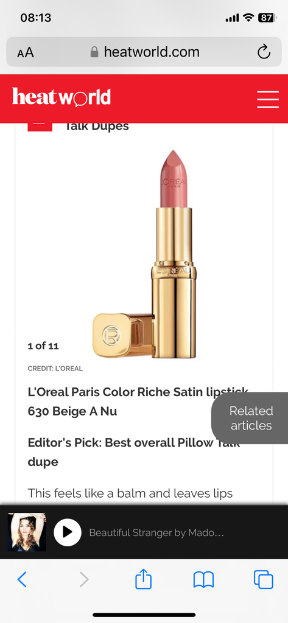This screenshot has height=623, width=288.
Task: Play the Beautiful Stranger audio track
Action: (x=68, y=532)
